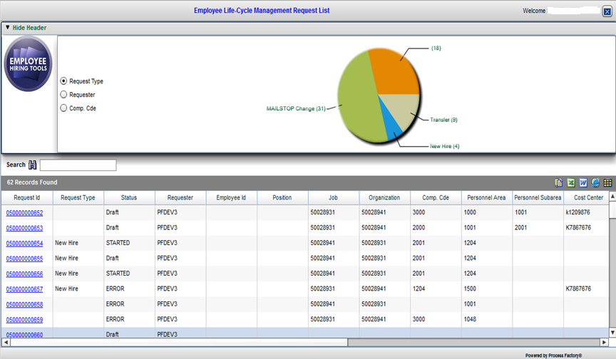Select the Request Type radio button
Viewport: 616px width, 359px height.
pos(64,81)
